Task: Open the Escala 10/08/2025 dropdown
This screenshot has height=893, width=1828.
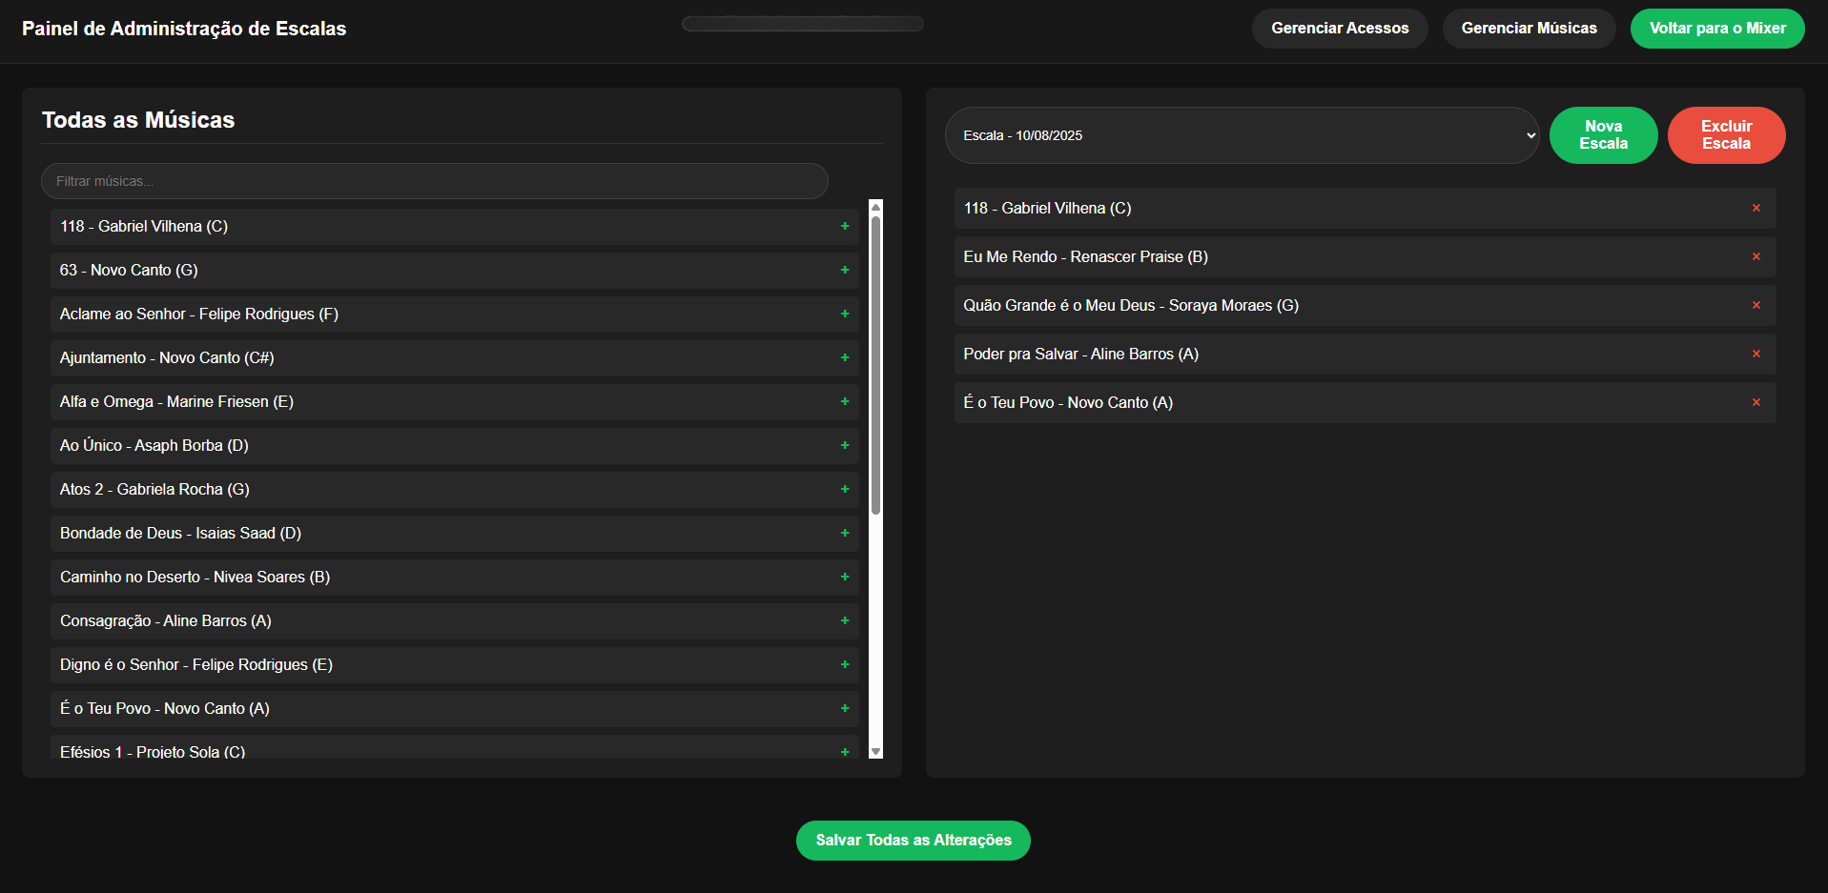Action: 1241,135
